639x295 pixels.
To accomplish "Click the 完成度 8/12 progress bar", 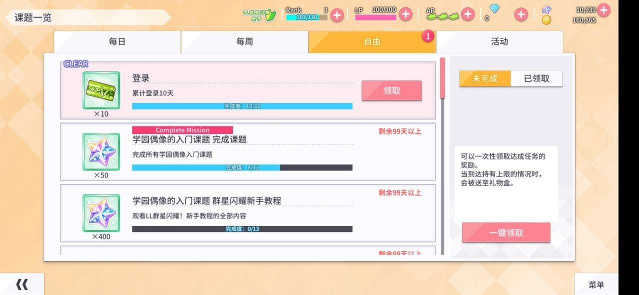I will pos(242,167).
